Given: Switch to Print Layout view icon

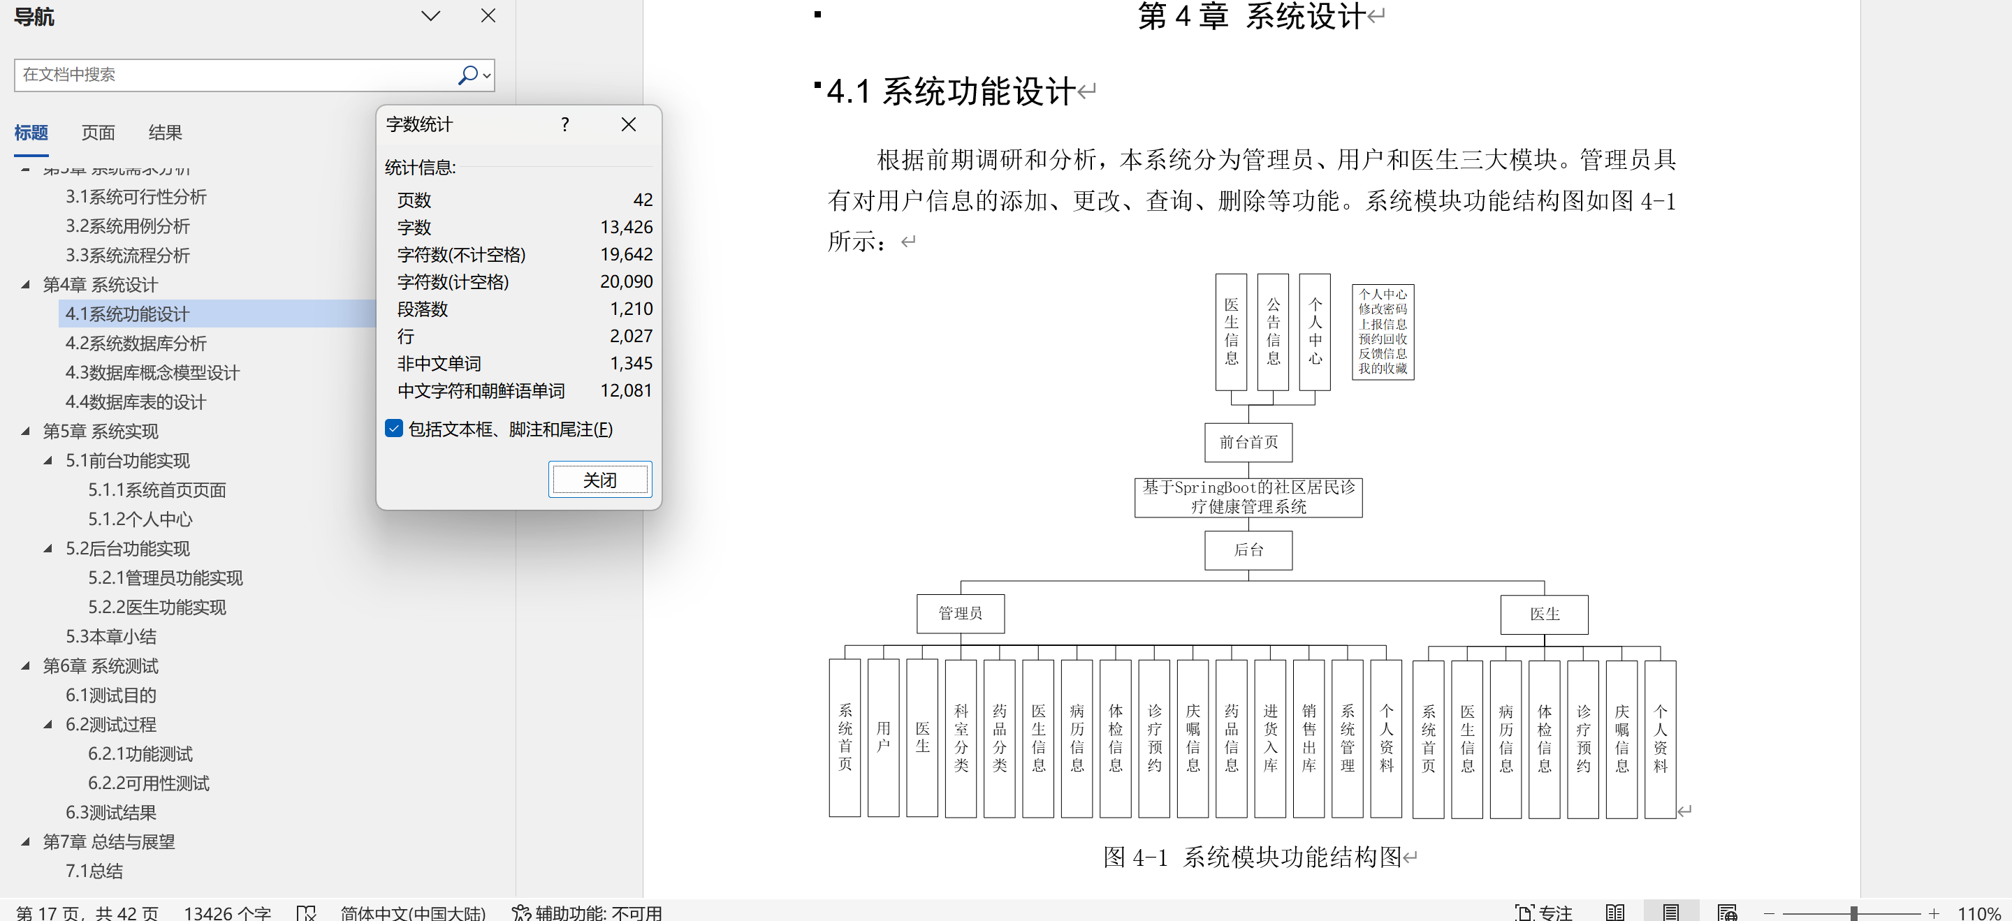Looking at the screenshot, I should click(x=1670, y=913).
